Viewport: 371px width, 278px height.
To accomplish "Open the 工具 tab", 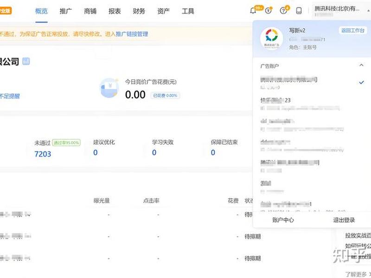I will coord(188,11).
